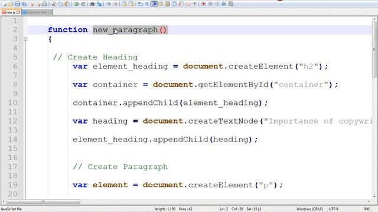Cut selection using the scissors icon
The height and width of the screenshot is (212, 378).
[54, 4]
